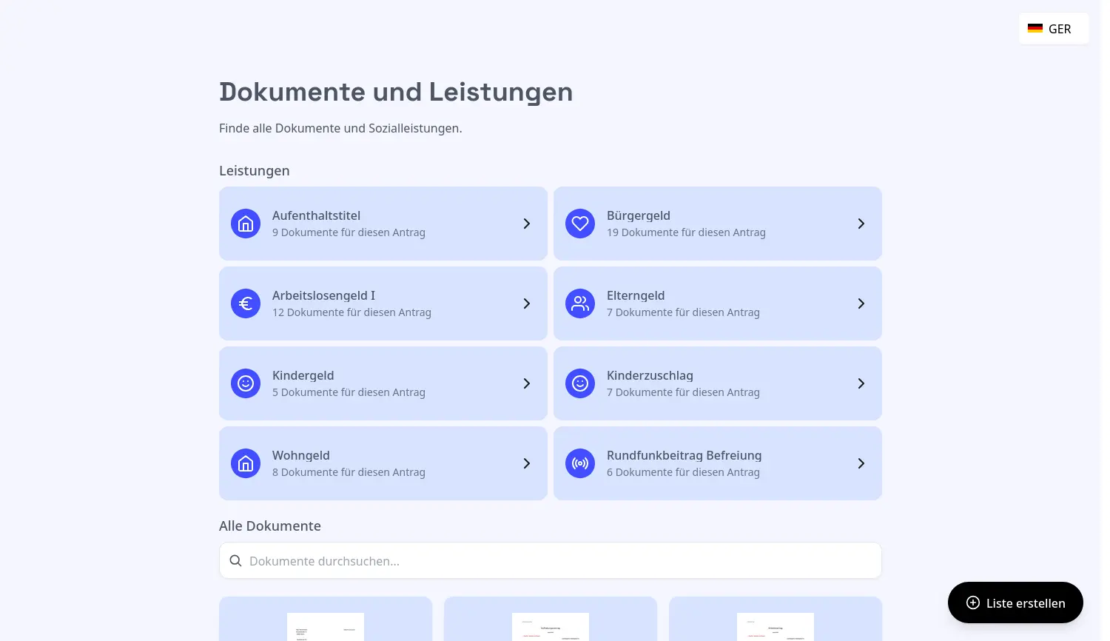Click the Kindergeld chevron arrow

pos(527,383)
